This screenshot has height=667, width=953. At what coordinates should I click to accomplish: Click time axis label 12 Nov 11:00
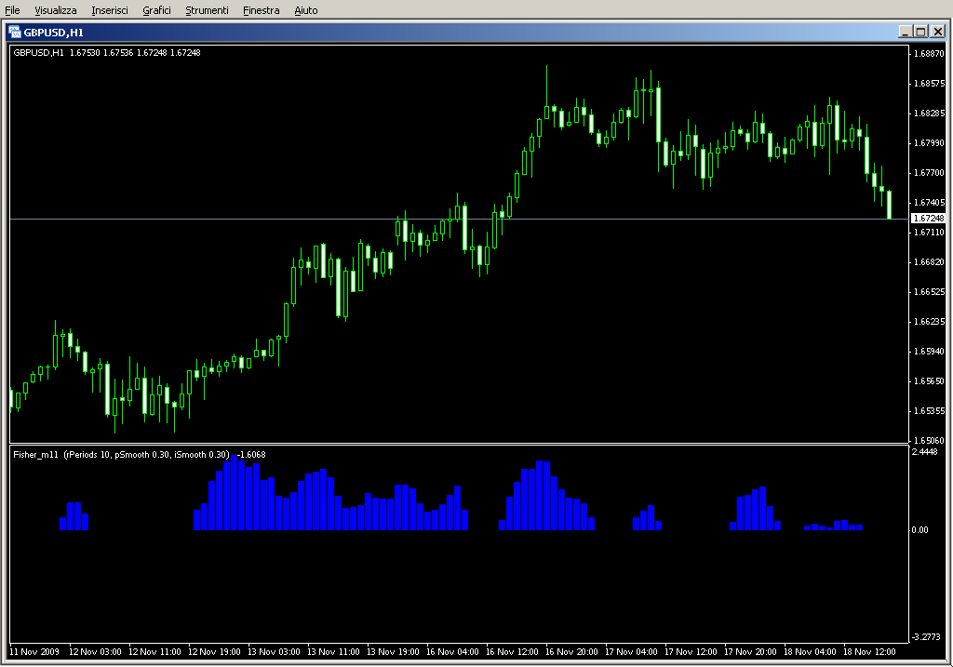coord(154,652)
